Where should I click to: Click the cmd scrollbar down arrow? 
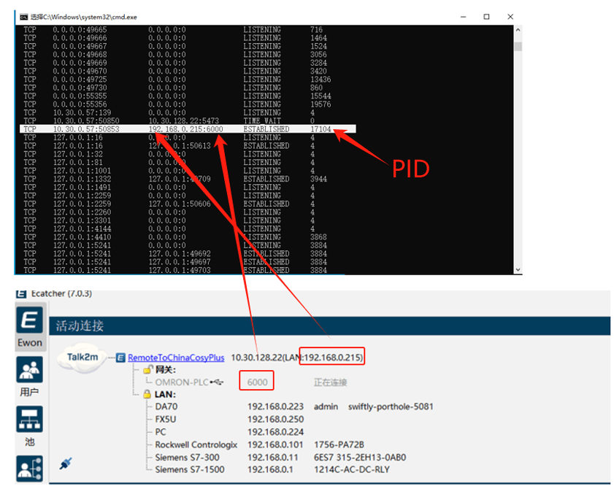pyautogui.click(x=518, y=270)
